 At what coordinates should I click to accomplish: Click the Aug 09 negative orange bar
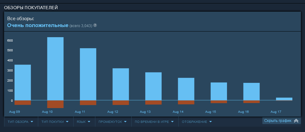click(23, 103)
